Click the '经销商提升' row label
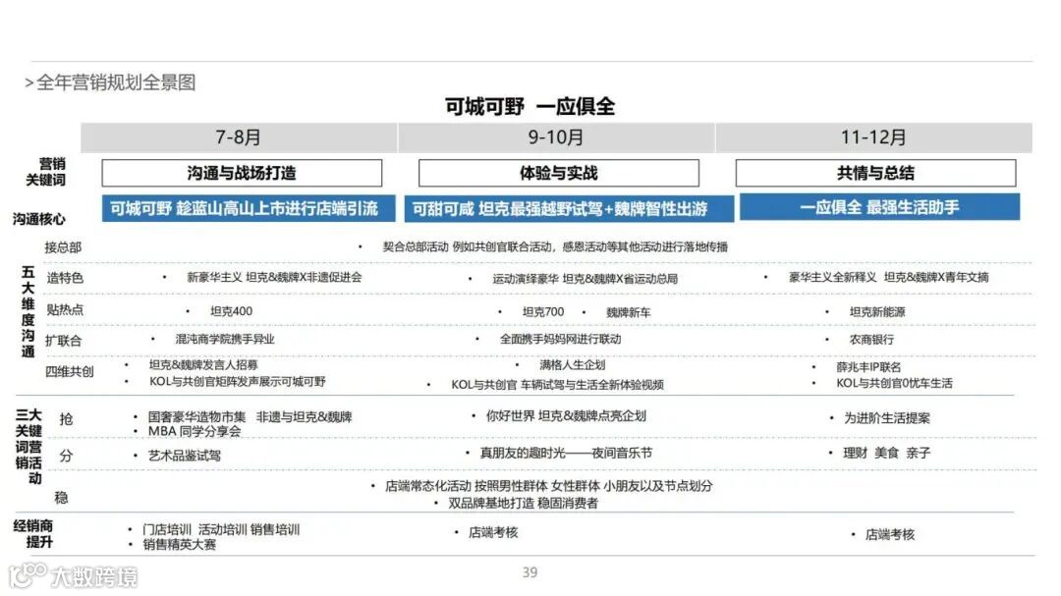1061x596 pixels. (x=32, y=534)
